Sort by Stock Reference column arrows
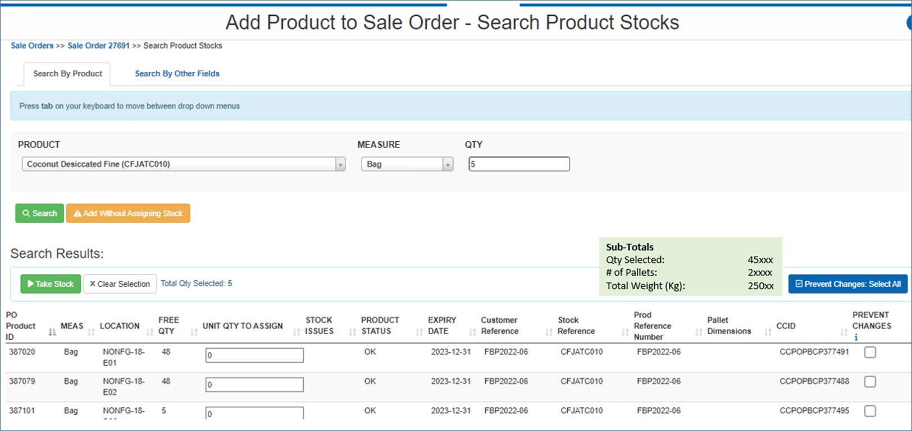 pos(625,332)
